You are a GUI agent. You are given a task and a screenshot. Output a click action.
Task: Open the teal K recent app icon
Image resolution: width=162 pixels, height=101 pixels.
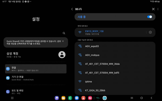[x=104, y=98]
